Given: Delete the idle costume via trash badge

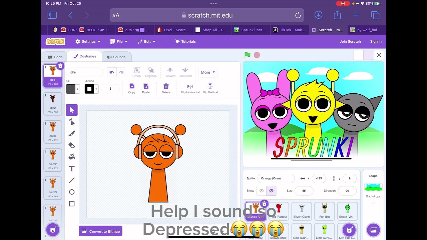Looking at the screenshot, I should 60,66.
